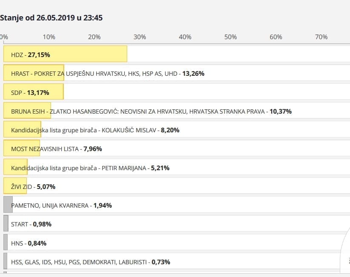Click the 70% axis label
Viewport: 350px width, 277px height.
tap(321, 37)
